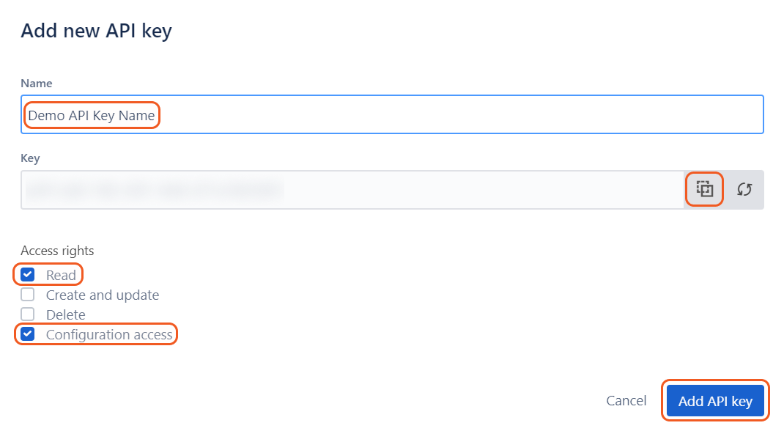Click the "Key" field label

point(30,158)
